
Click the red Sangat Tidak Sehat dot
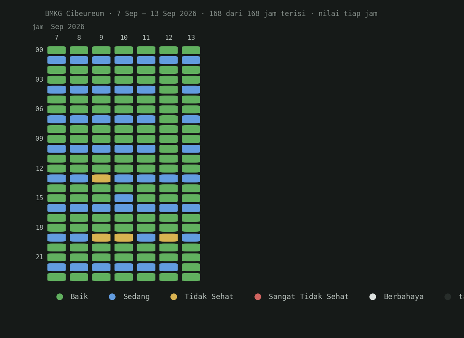(258, 297)
